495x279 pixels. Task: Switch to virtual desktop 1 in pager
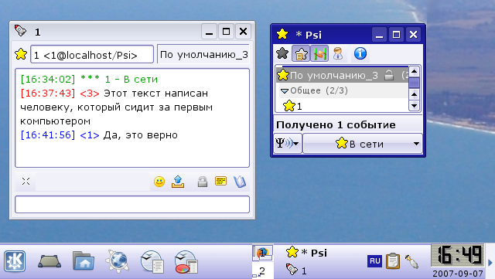click(x=263, y=253)
